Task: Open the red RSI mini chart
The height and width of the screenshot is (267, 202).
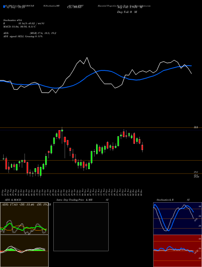Action: point(177,251)
